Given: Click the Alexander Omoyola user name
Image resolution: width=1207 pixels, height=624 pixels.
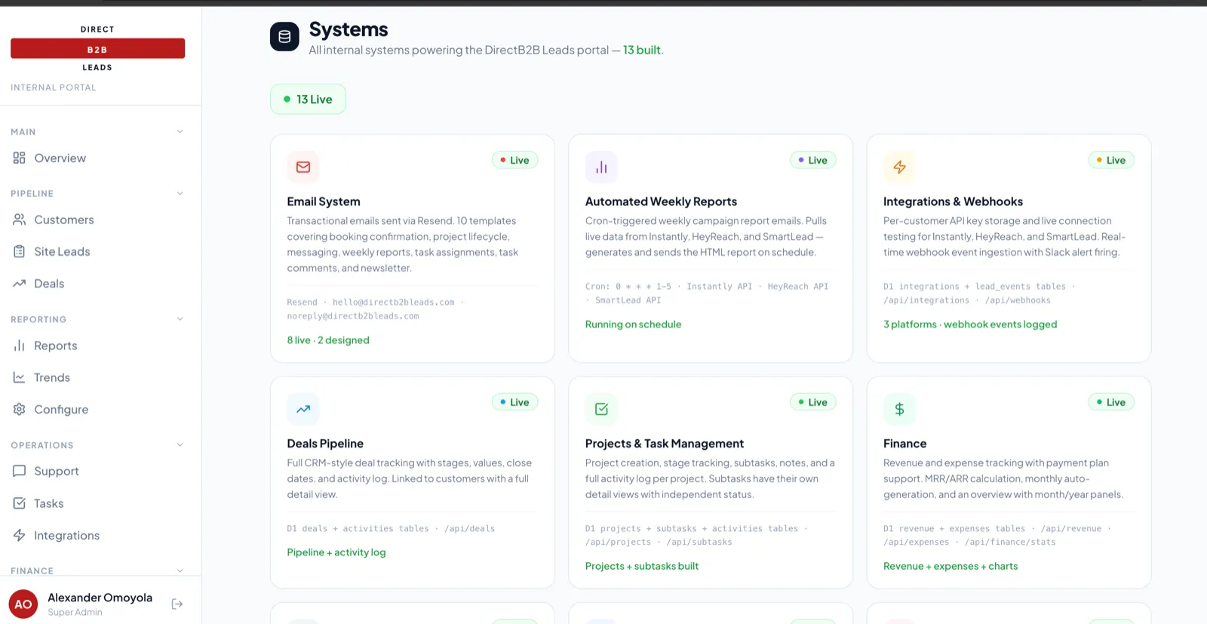Looking at the screenshot, I should pos(100,598).
